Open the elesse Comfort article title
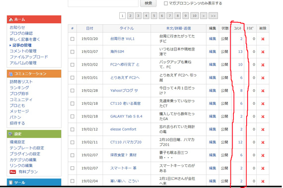The height and width of the screenshot is (188, 283). tap(123, 130)
